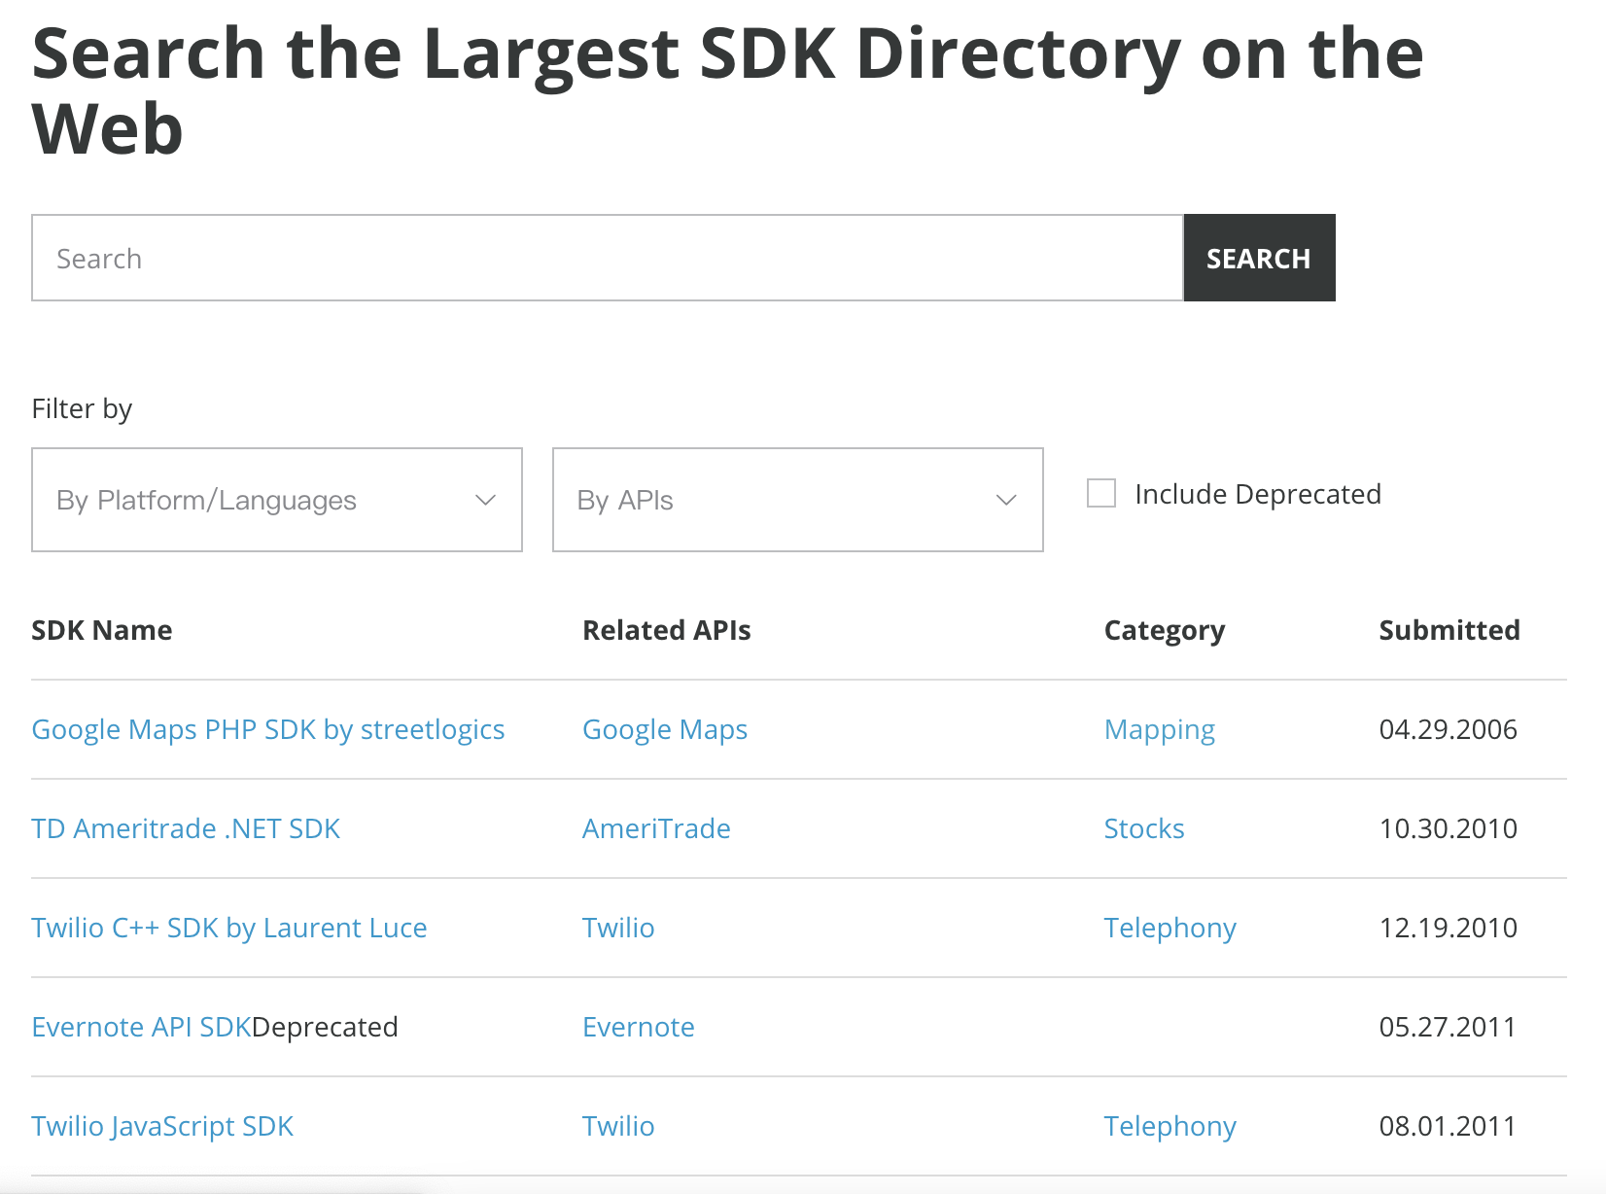Open the Google Maps related API link
The image size is (1606, 1194).
point(664,729)
